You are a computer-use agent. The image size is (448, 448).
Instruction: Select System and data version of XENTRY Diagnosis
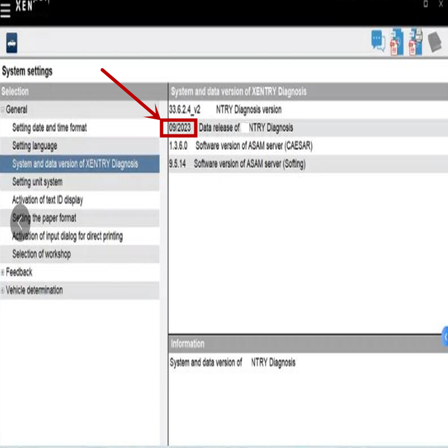click(80, 164)
